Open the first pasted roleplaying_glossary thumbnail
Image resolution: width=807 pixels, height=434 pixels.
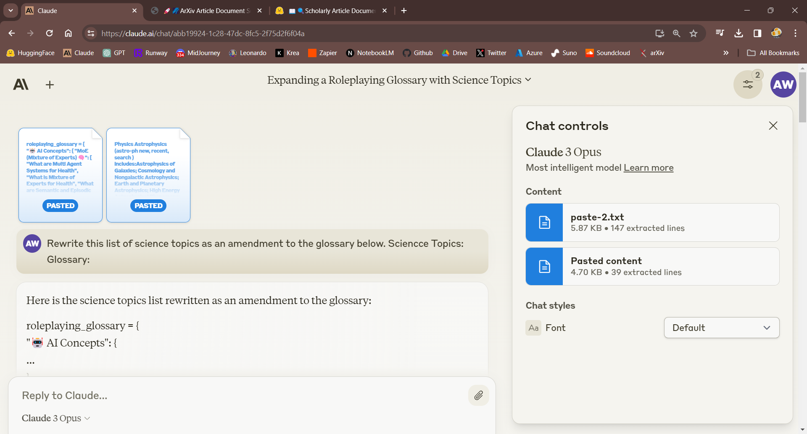pyautogui.click(x=61, y=175)
